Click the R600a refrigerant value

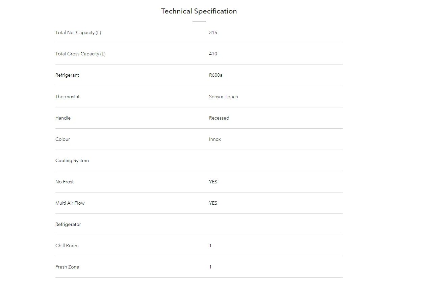tap(216, 75)
